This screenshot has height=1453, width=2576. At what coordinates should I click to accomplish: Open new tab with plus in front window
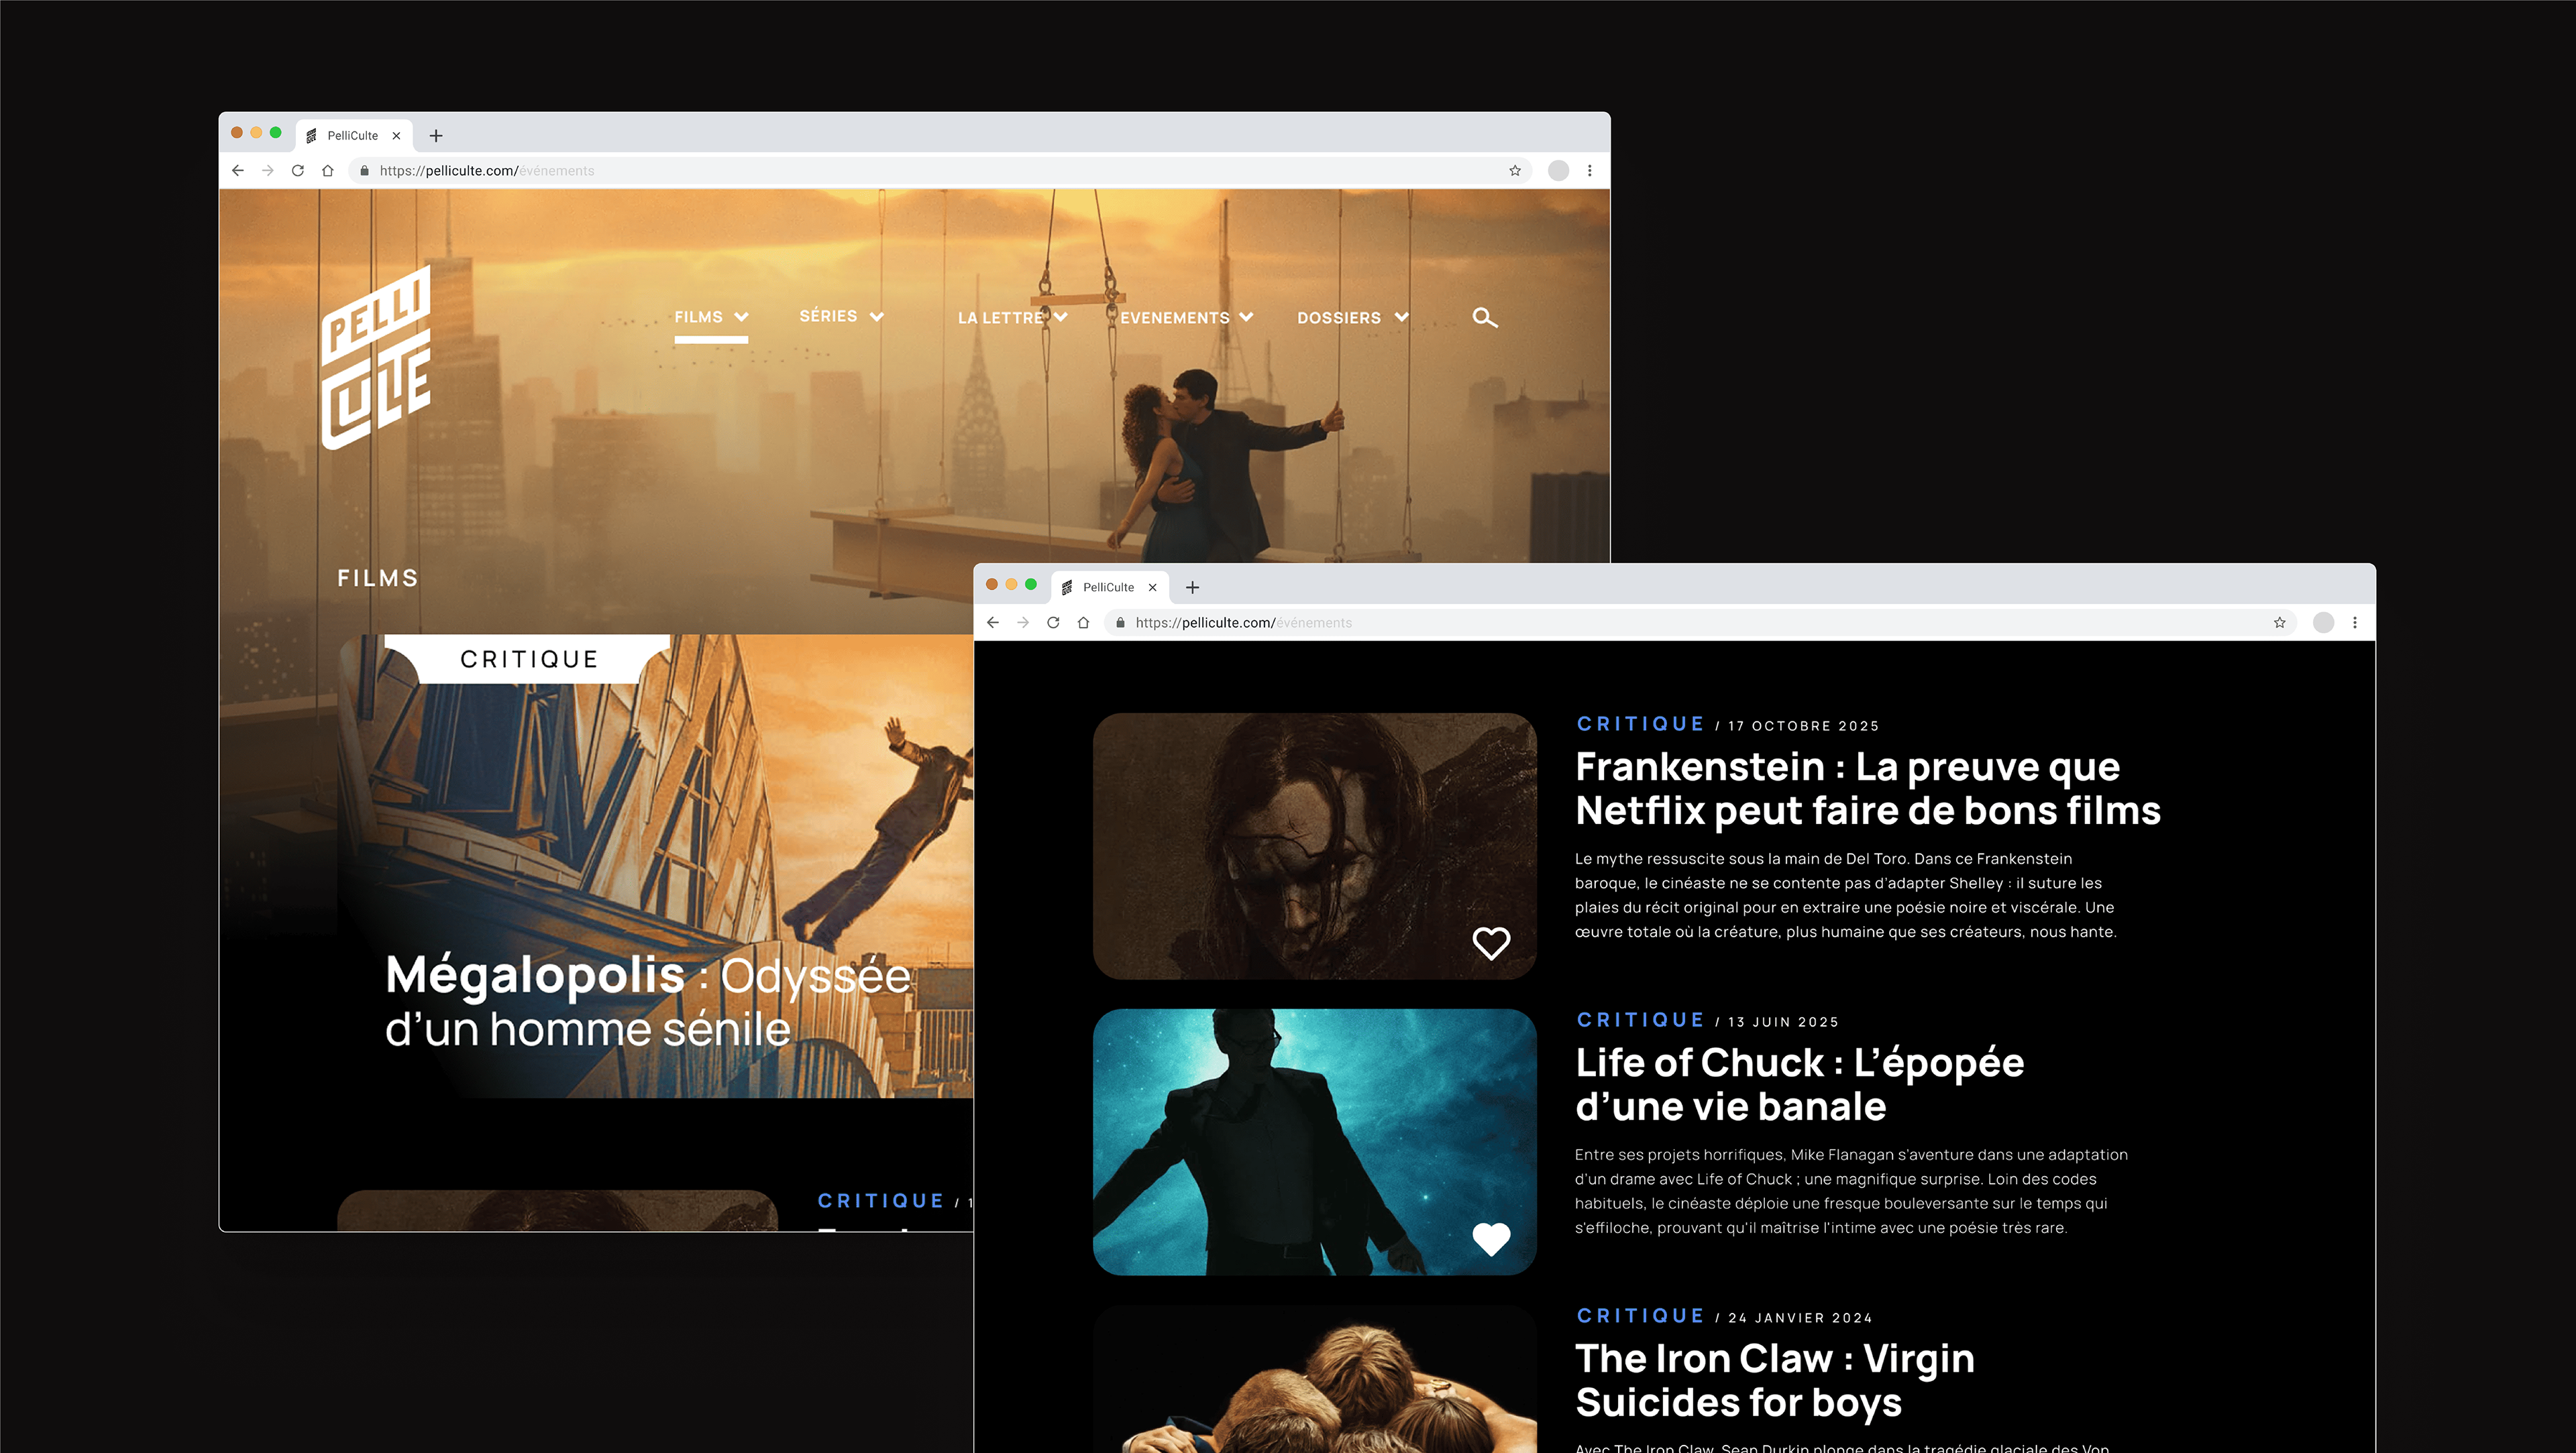coord(1192,587)
